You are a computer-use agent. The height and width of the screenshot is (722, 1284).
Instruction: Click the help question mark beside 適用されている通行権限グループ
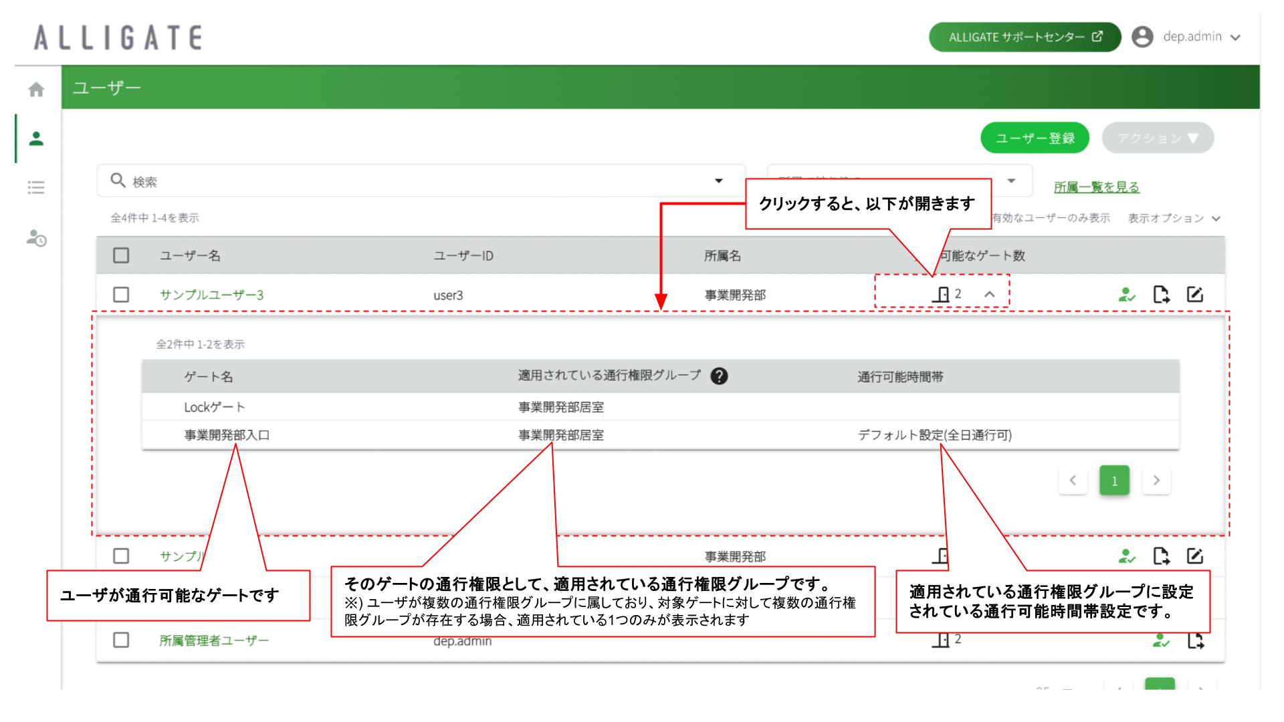[719, 376]
